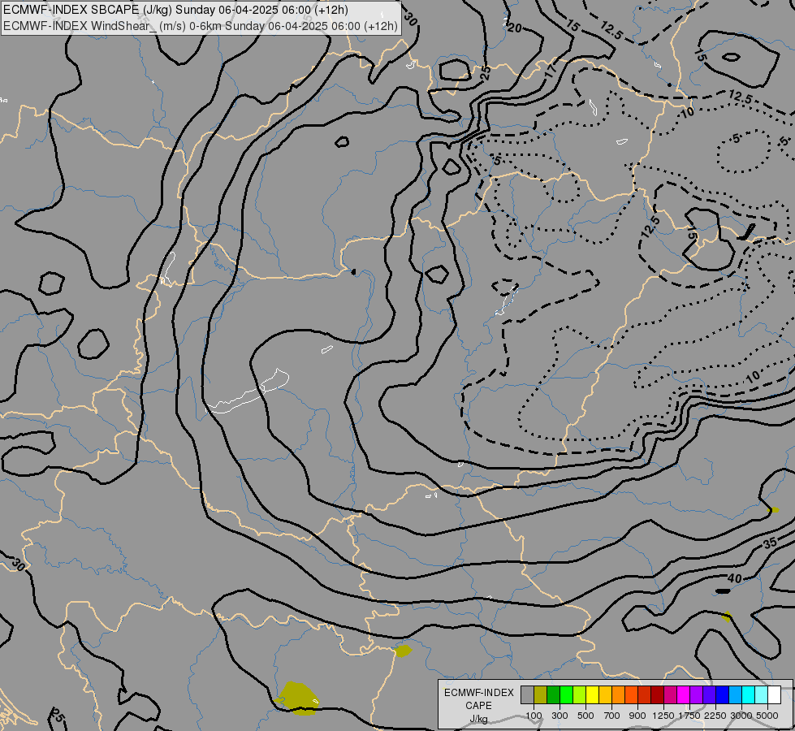Click the gray swatch in the CAPE legend
The width and height of the screenshot is (795, 731).
pos(527,694)
